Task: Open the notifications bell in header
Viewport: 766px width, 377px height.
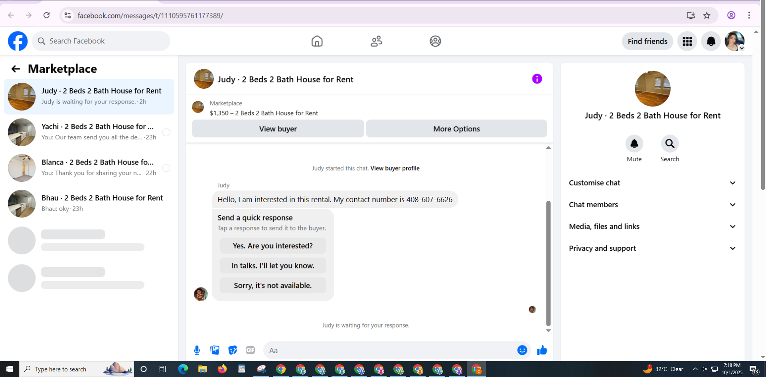Action: [711, 41]
